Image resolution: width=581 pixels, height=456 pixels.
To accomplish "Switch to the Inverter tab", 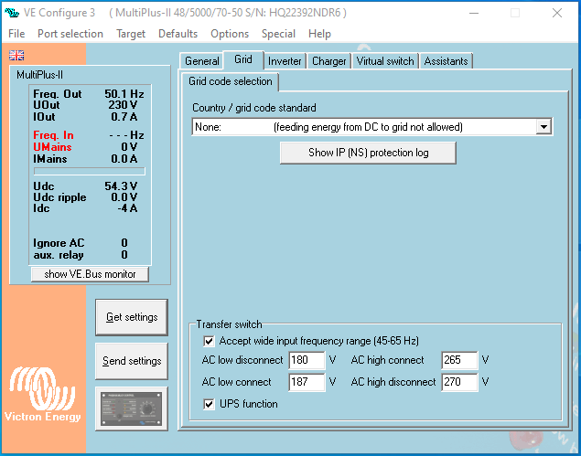I will [285, 61].
